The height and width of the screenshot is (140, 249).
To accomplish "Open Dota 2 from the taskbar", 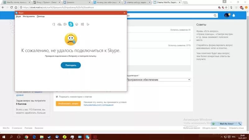I will point(95,137).
